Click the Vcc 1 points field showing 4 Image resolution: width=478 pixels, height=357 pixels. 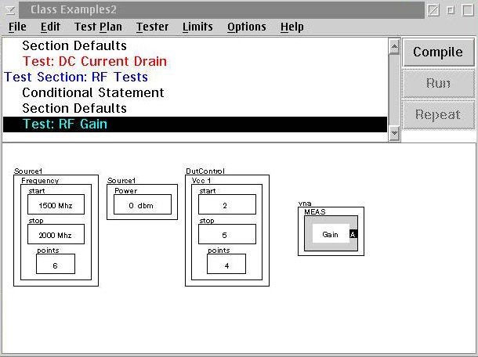226,264
